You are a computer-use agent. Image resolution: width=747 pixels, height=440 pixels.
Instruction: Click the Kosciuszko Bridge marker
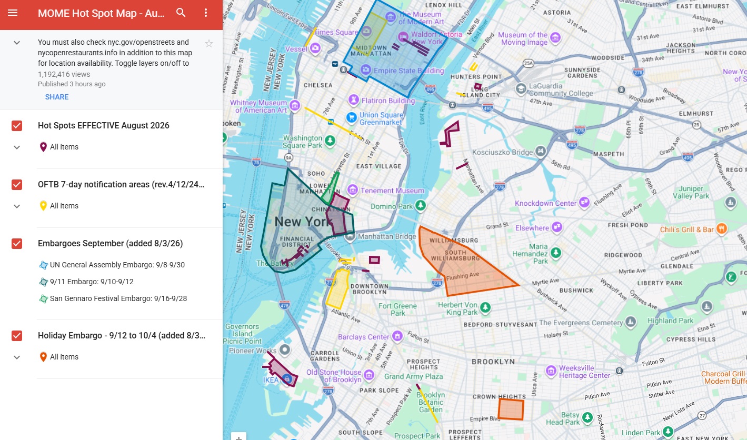pyautogui.click(x=541, y=152)
